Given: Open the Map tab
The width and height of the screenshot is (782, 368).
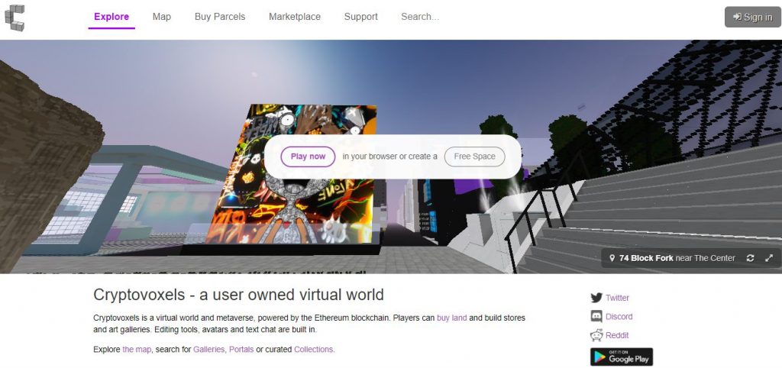Looking at the screenshot, I should [x=162, y=17].
